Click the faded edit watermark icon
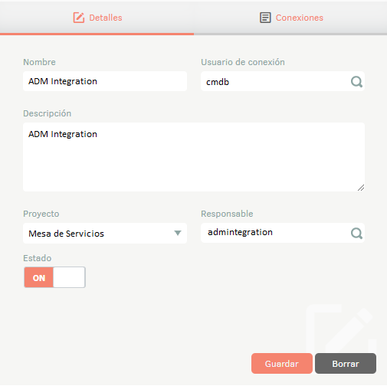 coord(341,328)
